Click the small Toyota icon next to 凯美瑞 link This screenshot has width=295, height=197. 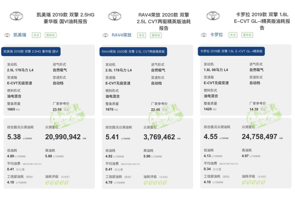pyautogui.click(x=7, y=35)
